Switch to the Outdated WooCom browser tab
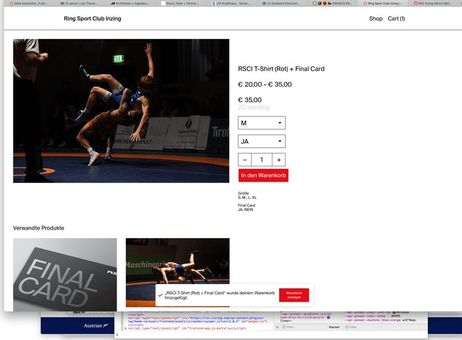462x340 pixels. (287, 4)
